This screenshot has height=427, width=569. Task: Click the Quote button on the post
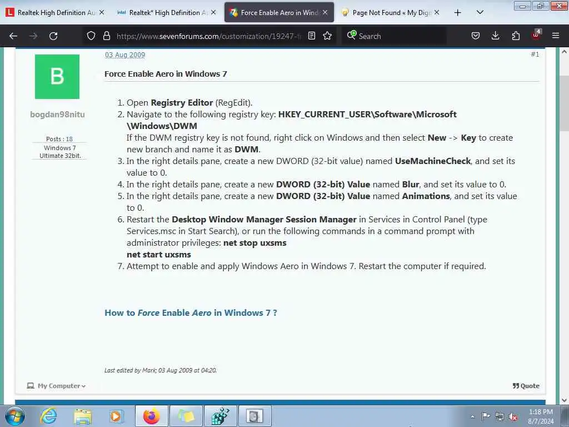click(x=526, y=386)
